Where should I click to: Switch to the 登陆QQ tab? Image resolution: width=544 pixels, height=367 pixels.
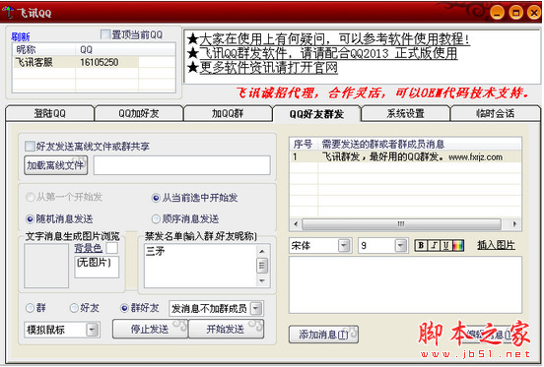click(x=49, y=113)
